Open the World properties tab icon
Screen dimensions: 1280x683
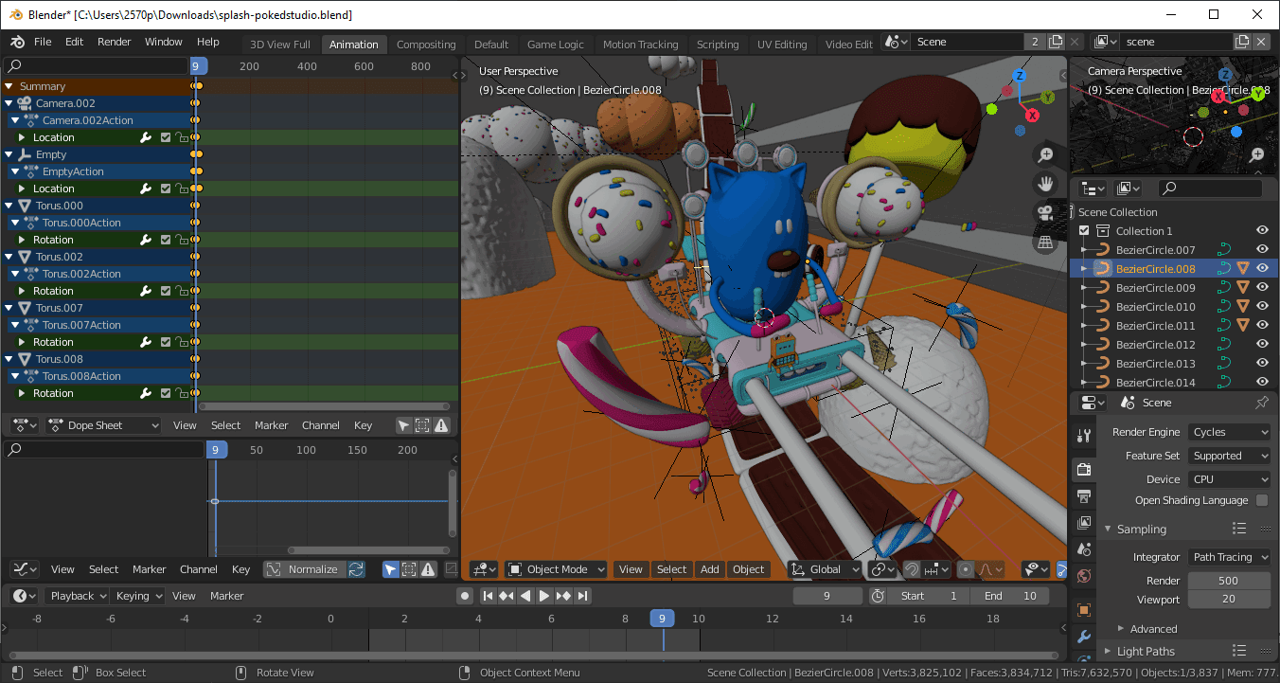click(x=1084, y=575)
